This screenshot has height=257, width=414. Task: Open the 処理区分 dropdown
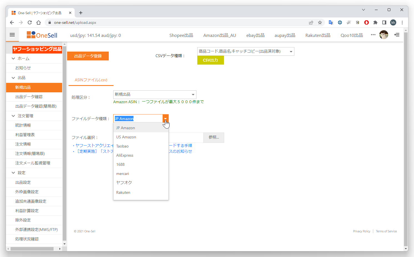click(x=154, y=94)
